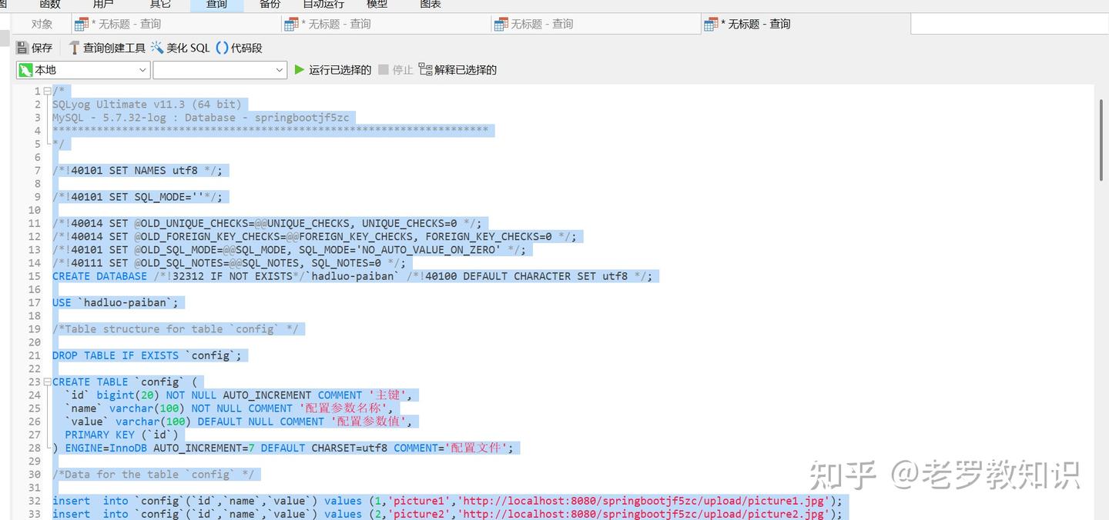Viewport: 1109px width, 520px height.
Task: Click the line "SET SQL_MODE=''"
Action: tap(137, 196)
